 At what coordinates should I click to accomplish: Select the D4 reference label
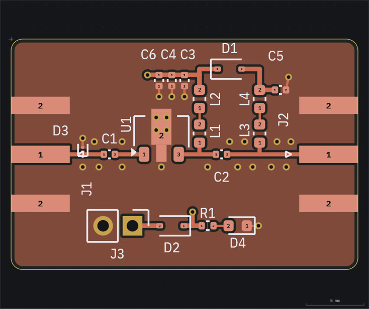point(238,243)
